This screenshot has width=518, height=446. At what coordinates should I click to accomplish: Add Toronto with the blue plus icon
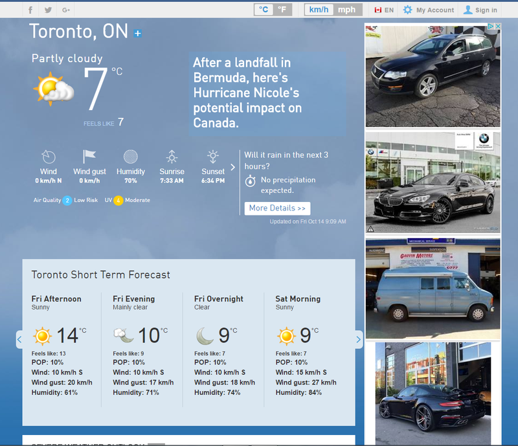(x=138, y=34)
